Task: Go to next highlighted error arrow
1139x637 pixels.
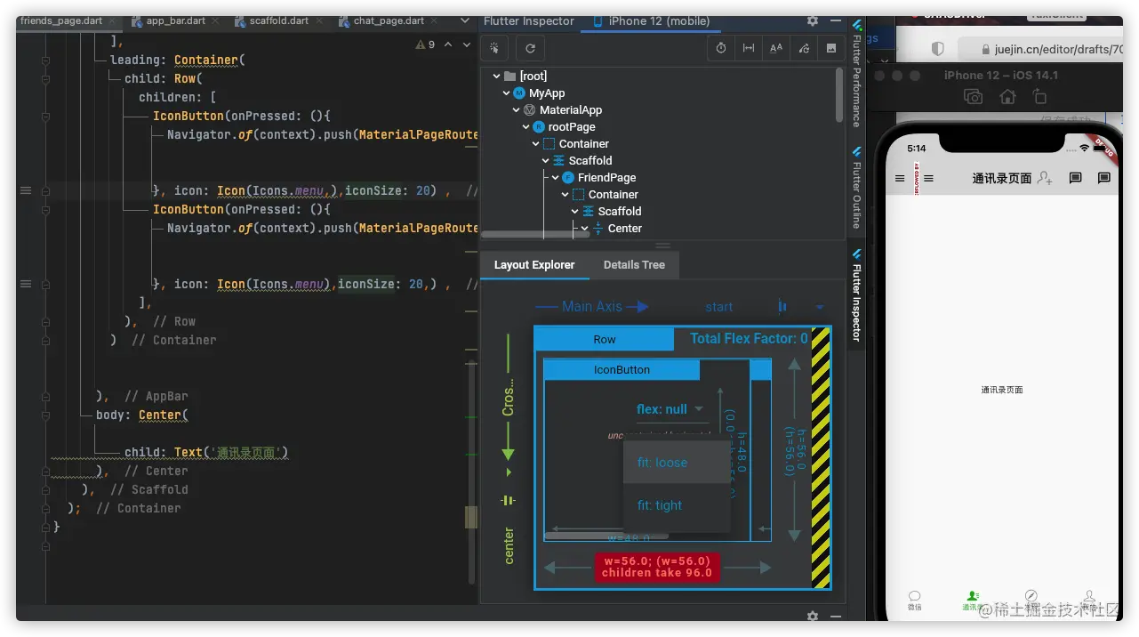Action: [x=467, y=44]
